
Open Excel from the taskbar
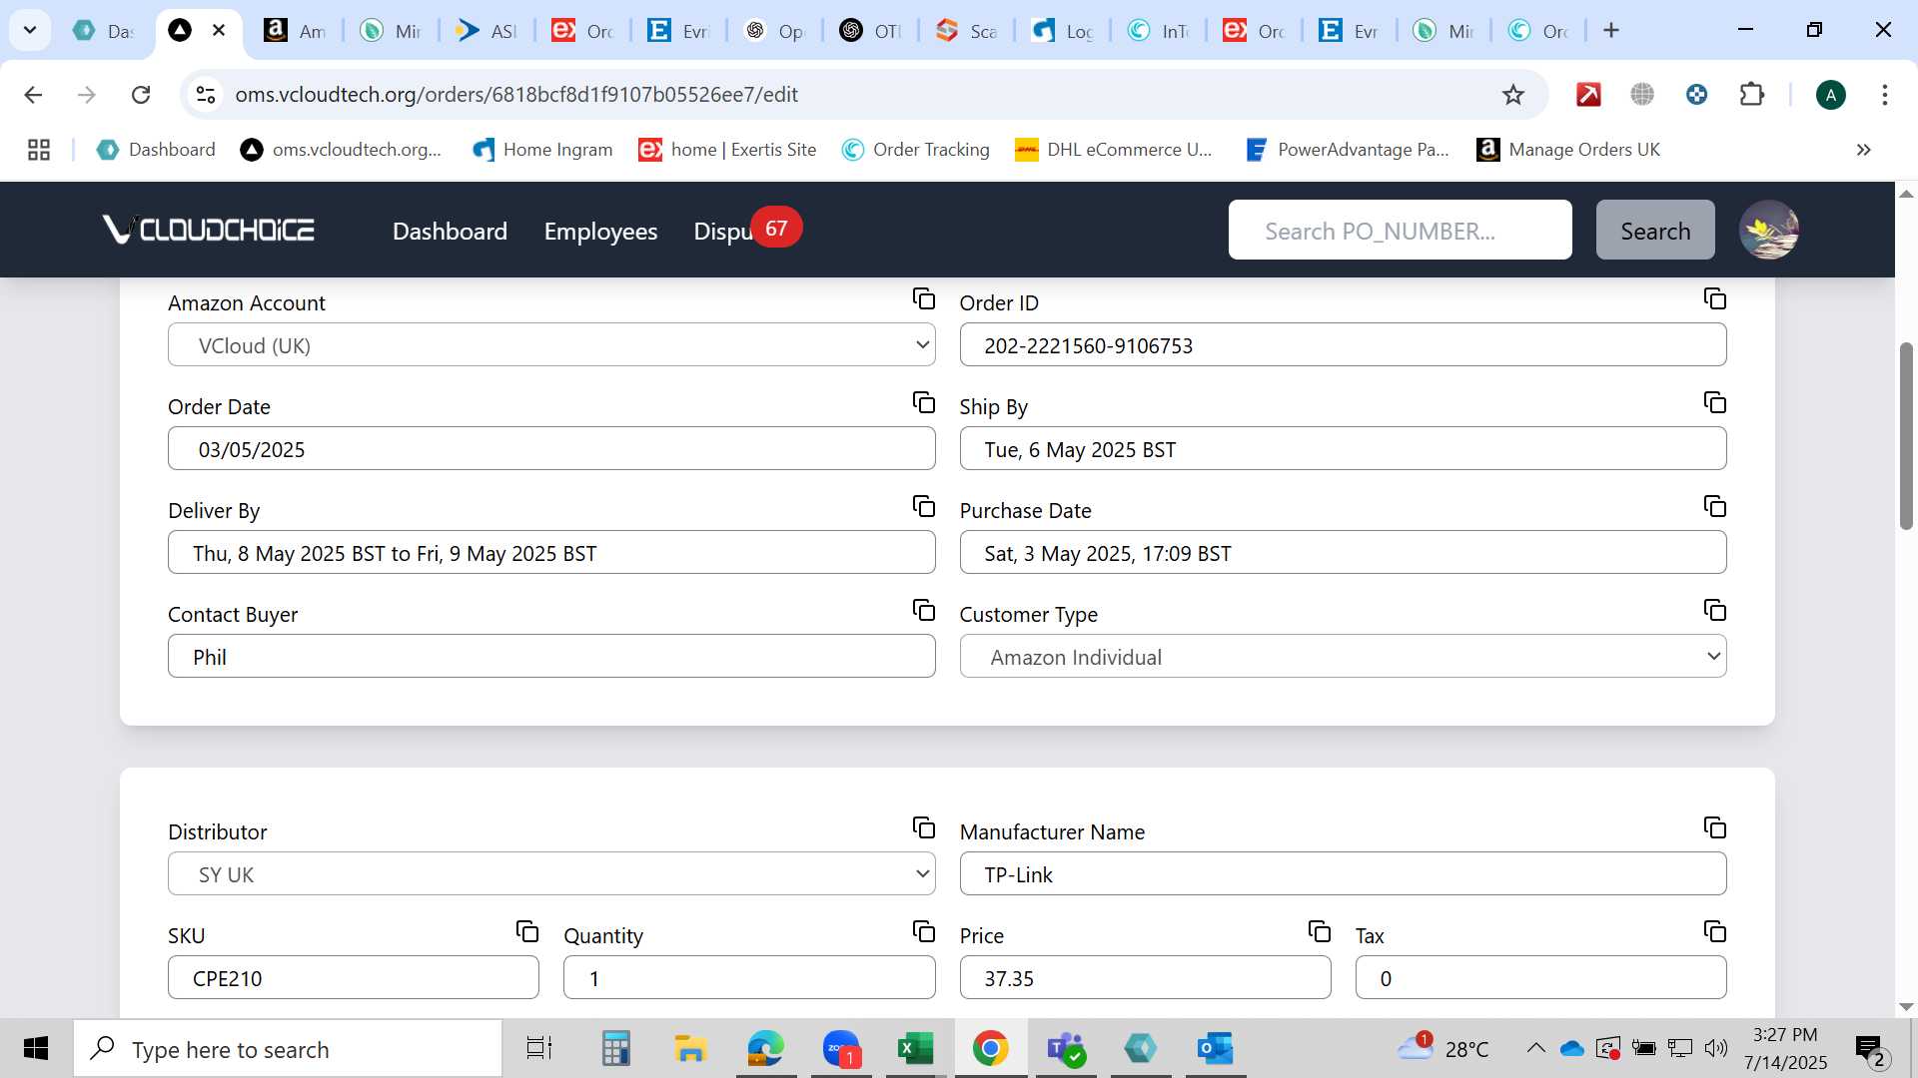coord(915,1049)
